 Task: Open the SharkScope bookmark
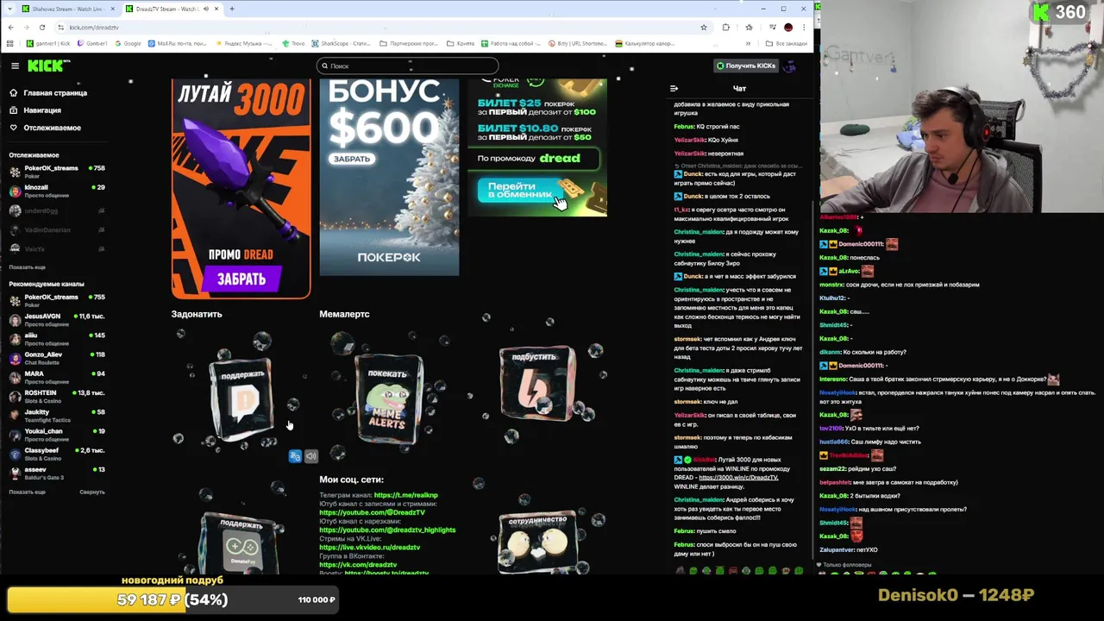click(341, 43)
